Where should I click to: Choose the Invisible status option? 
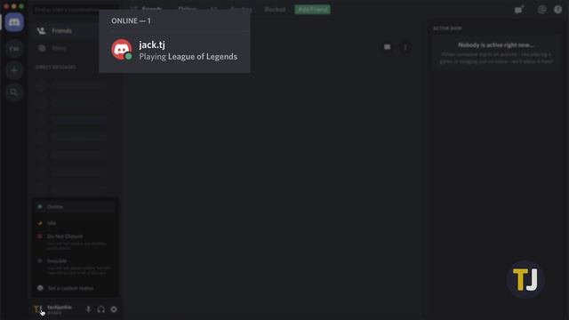click(75, 267)
